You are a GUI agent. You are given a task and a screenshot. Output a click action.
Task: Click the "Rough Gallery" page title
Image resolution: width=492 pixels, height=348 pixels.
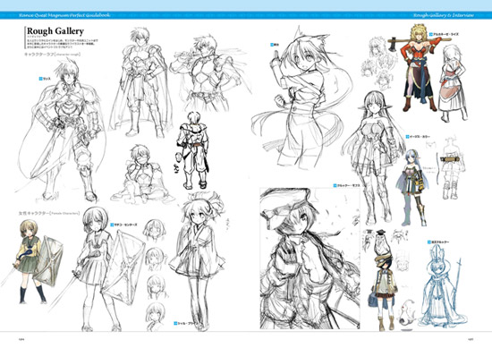pos(55,31)
